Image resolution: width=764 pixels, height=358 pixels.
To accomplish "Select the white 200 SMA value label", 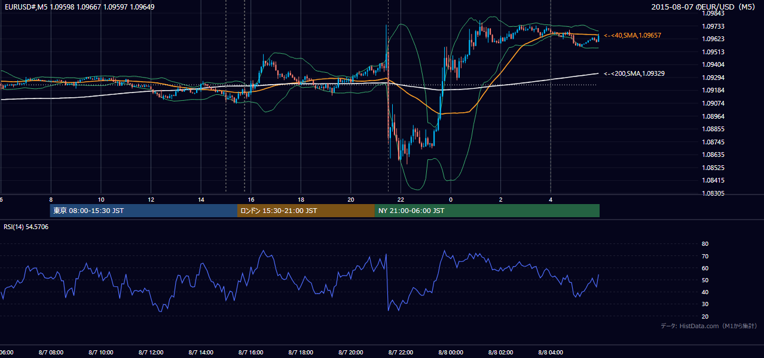I will [634, 73].
